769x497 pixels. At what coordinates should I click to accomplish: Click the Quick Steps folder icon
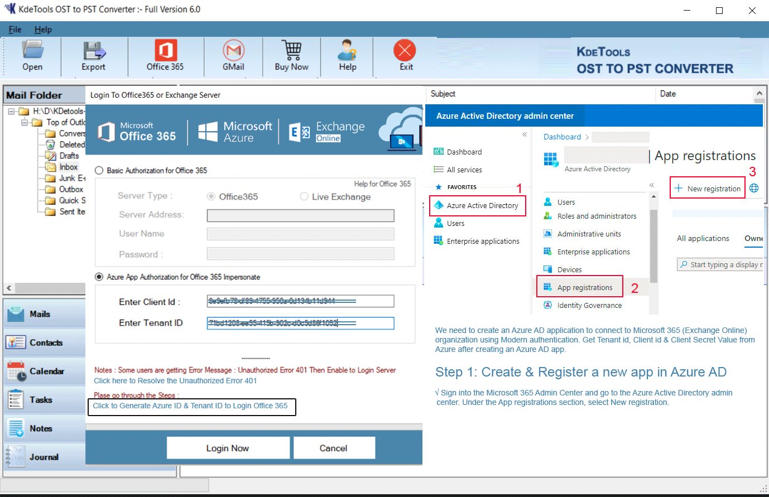pyautogui.click(x=50, y=200)
